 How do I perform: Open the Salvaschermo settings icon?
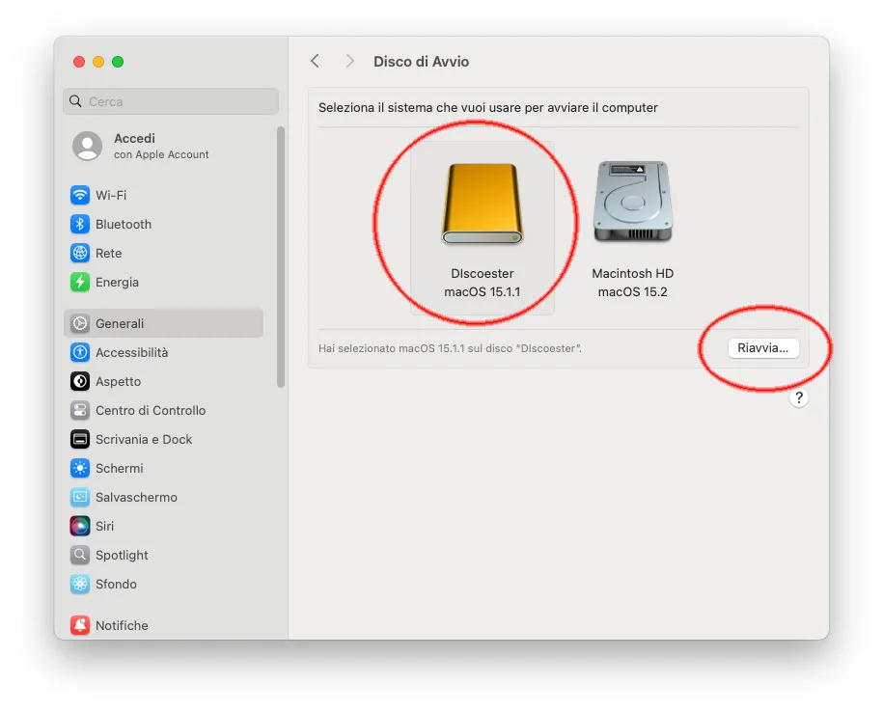(79, 497)
